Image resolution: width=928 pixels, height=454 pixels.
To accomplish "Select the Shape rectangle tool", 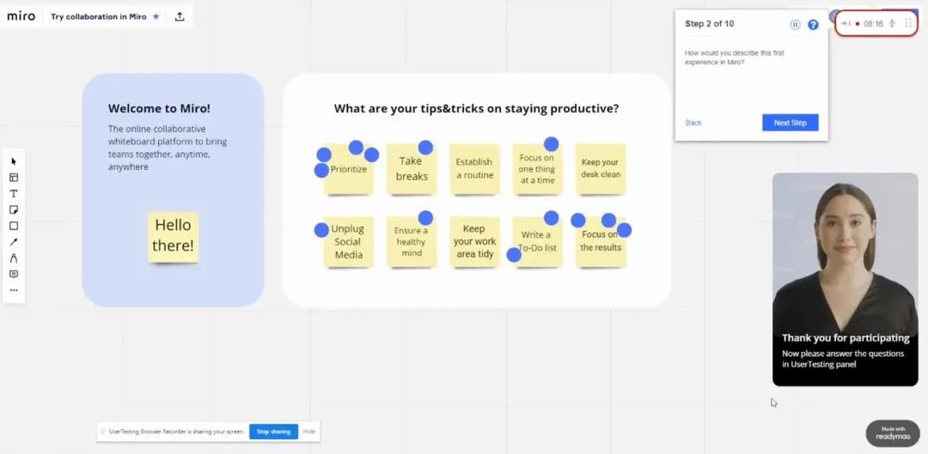I will tap(14, 226).
